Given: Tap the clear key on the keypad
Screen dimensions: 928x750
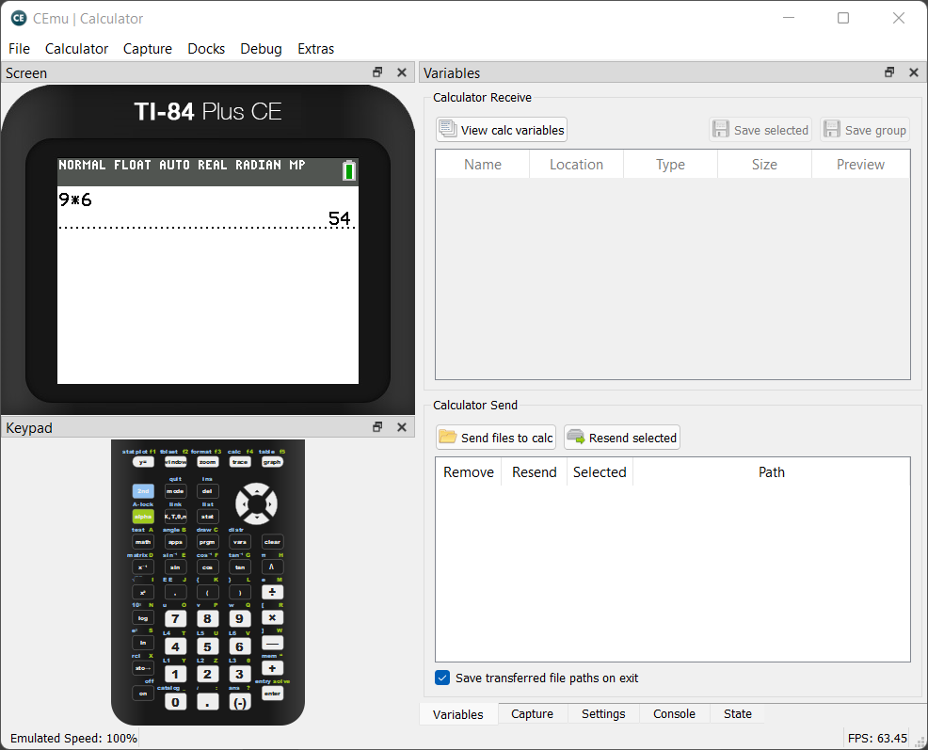Looking at the screenshot, I should (272, 542).
